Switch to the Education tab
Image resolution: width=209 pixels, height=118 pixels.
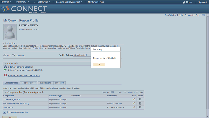pos(59,83)
